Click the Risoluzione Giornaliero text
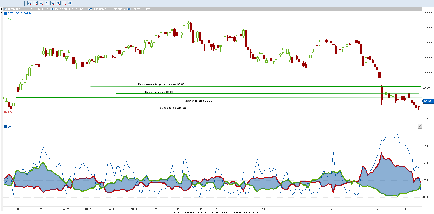434x214 pixels. pyautogui.click(x=109, y=9)
